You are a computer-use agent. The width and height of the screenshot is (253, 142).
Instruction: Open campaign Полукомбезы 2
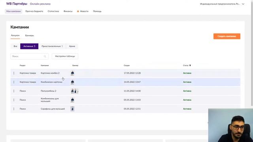[48, 91]
